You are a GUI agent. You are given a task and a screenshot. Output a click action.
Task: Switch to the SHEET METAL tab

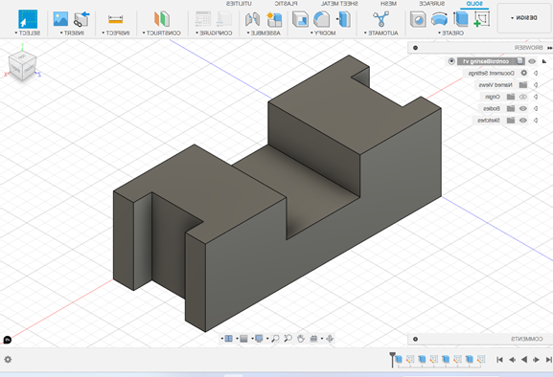coord(339,4)
